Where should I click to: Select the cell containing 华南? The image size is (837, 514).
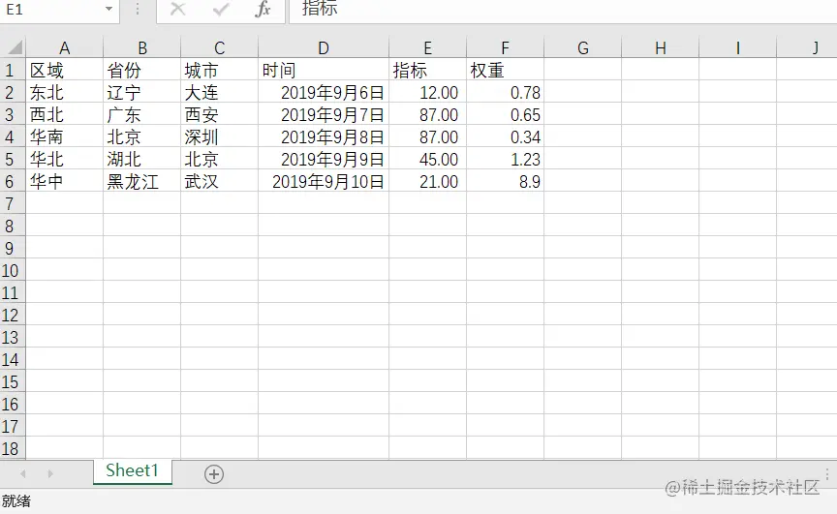[65, 137]
